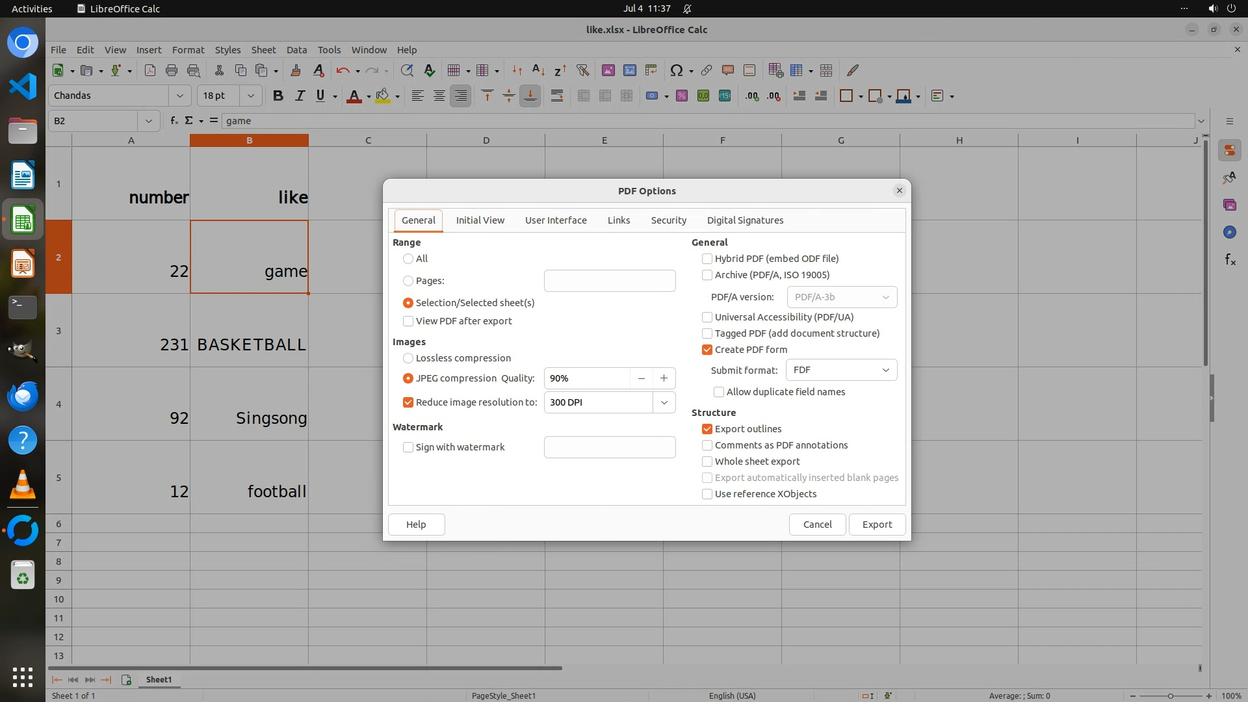Click the Export as PDF toolbar icon
1248x702 pixels.
[x=150, y=70]
